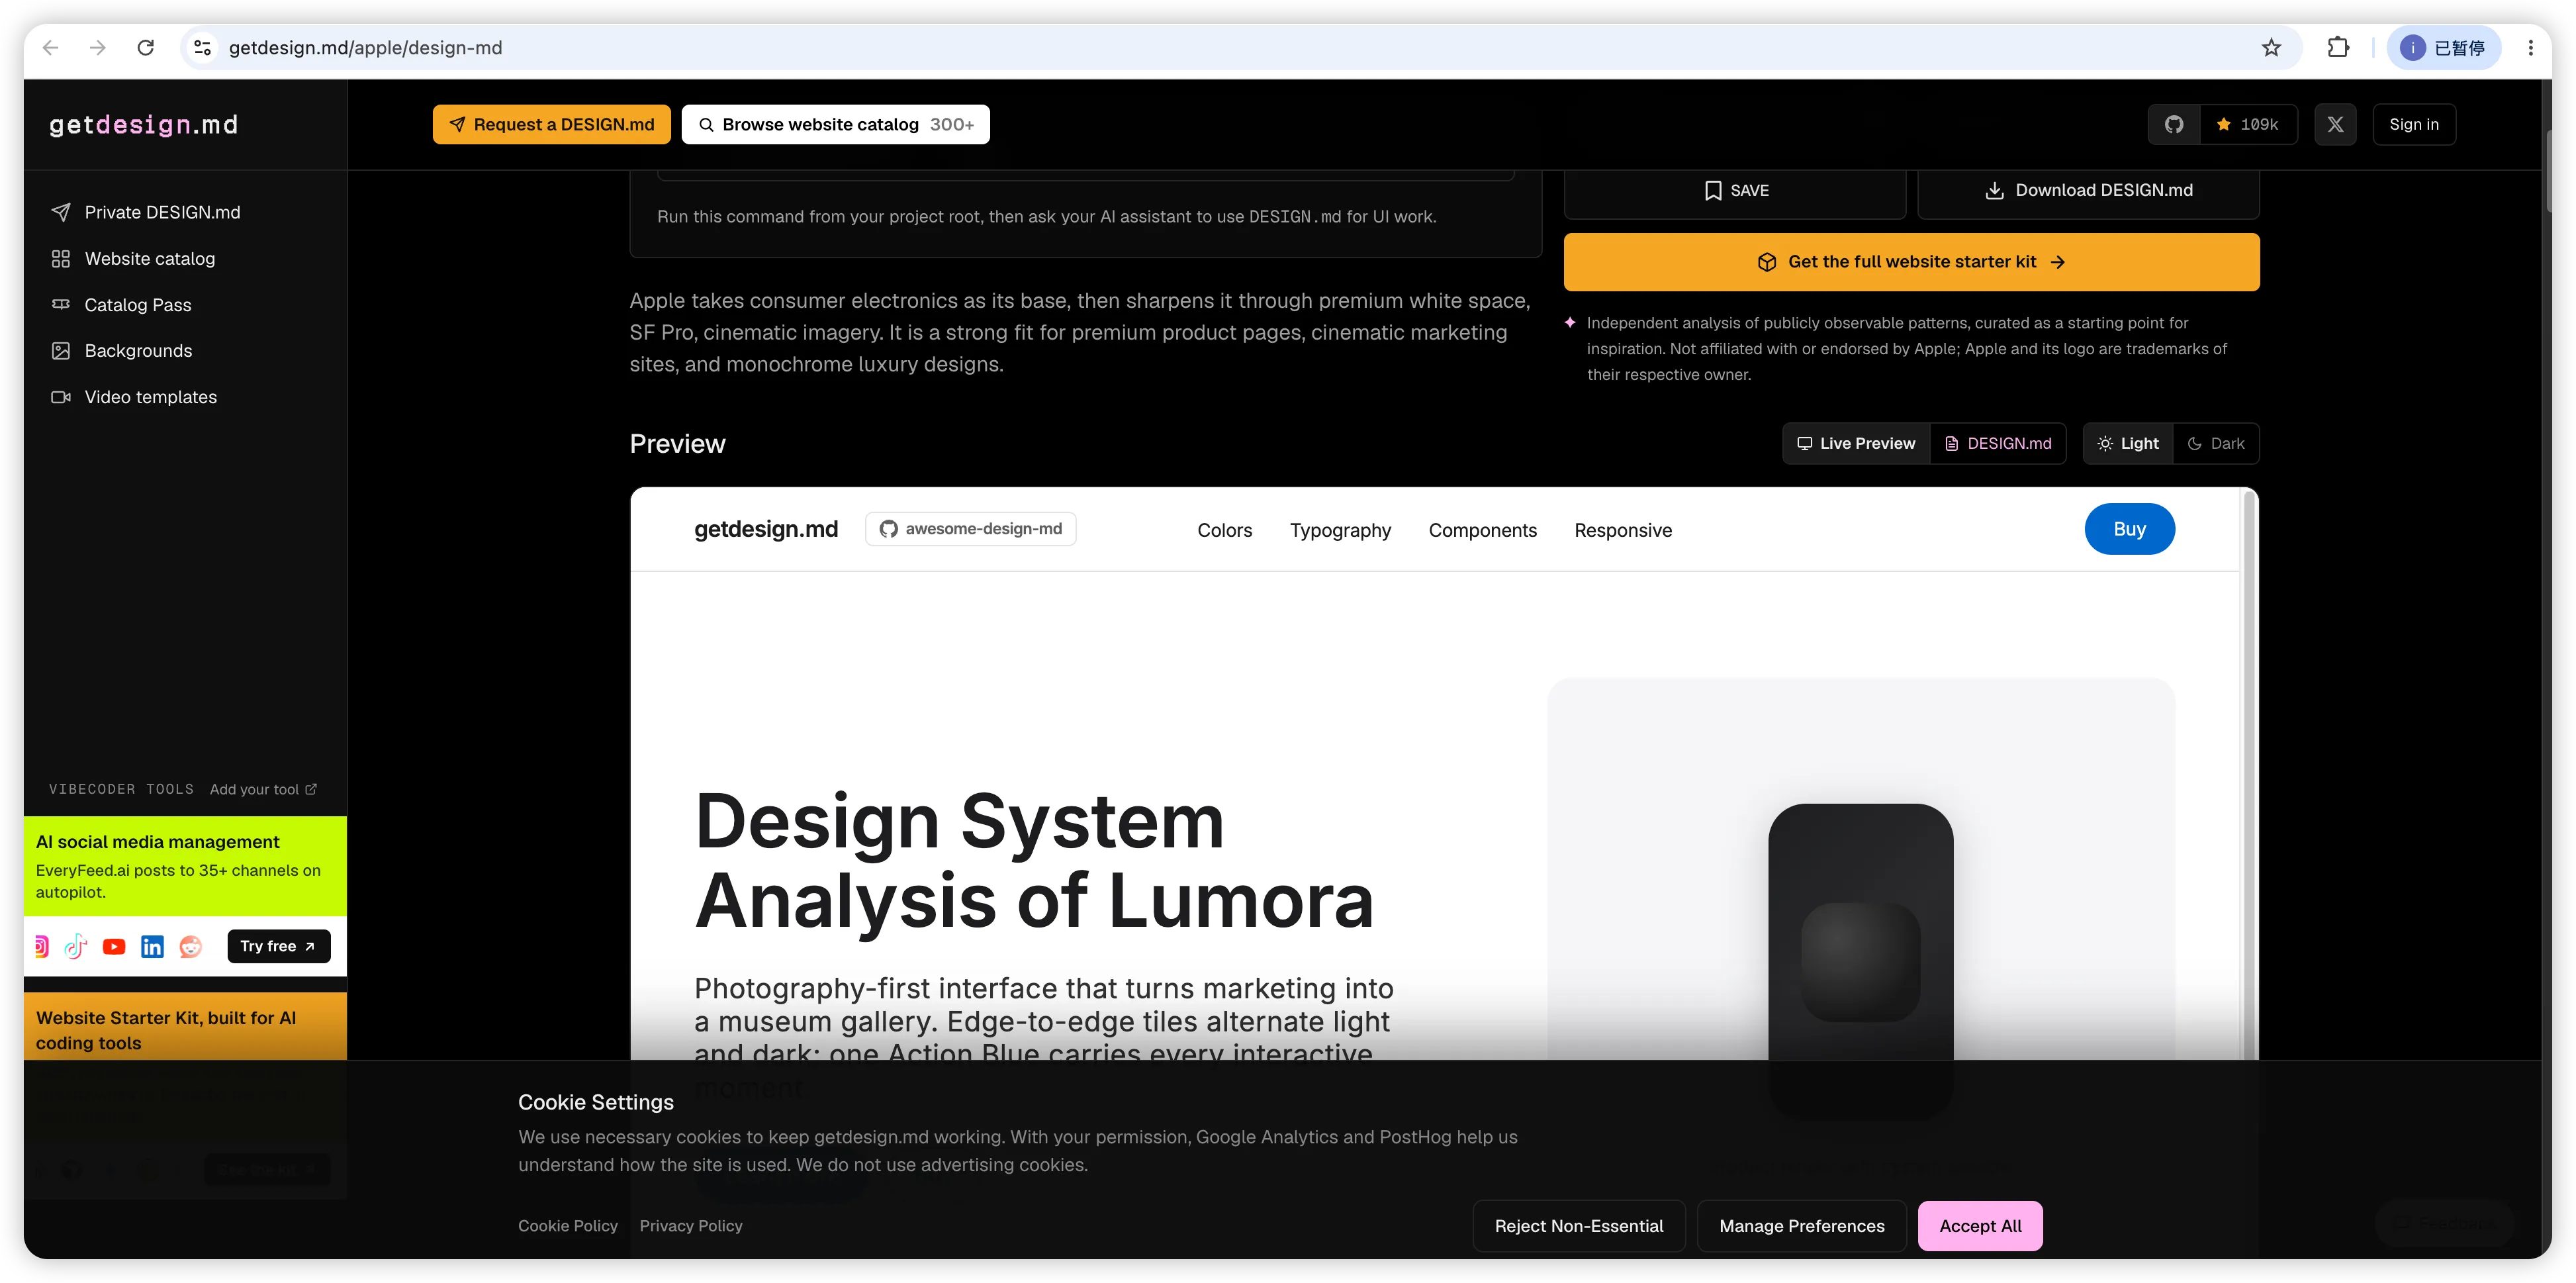Switch to the DESIGN.md tab
Screen dimensions: 2576x1283
point(1998,444)
